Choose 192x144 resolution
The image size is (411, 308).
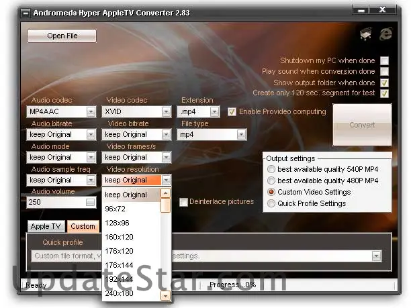point(131,279)
